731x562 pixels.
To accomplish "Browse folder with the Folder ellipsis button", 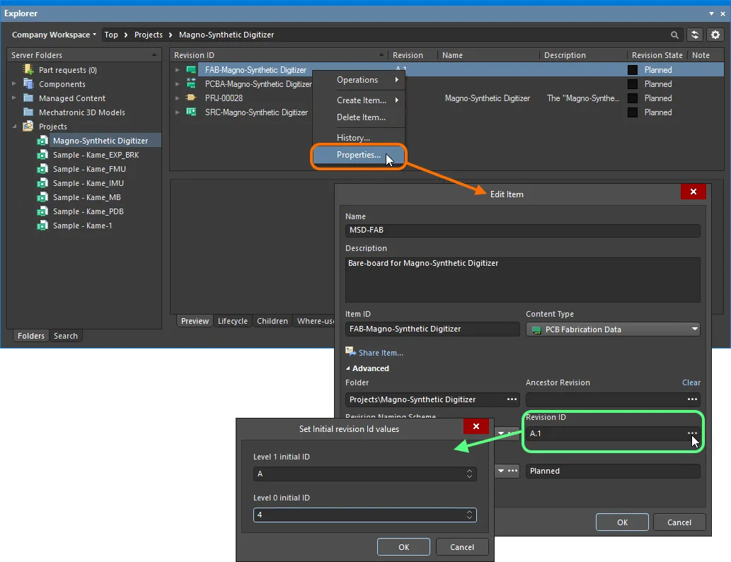I will 512,399.
